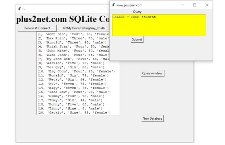Select row 2 'Max Ruin'
The height and width of the screenshot is (145, 225).
click(x=73, y=38)
